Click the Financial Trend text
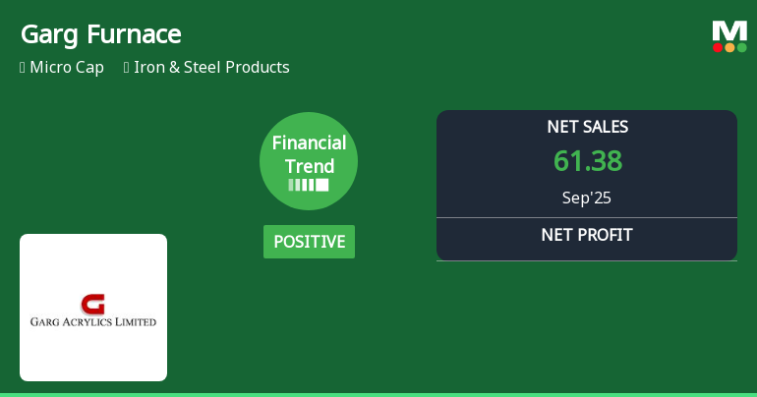The height and width of the screenshot is (397, 757). pos(309,154)
